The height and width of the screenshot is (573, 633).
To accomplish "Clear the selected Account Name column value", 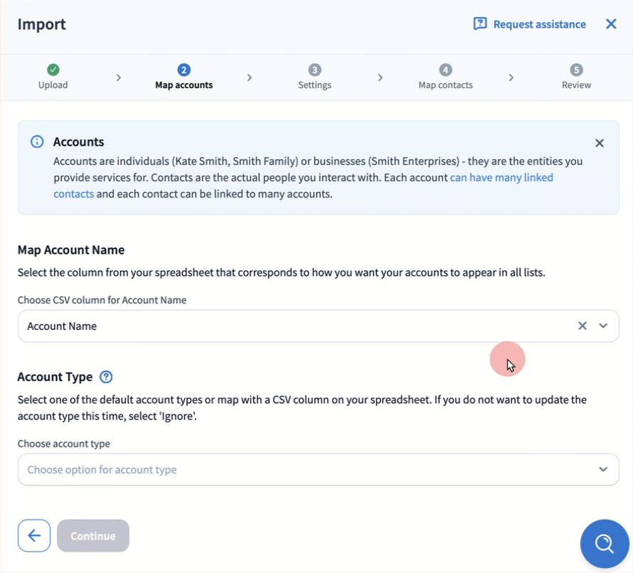I will [x=582, y=326].
